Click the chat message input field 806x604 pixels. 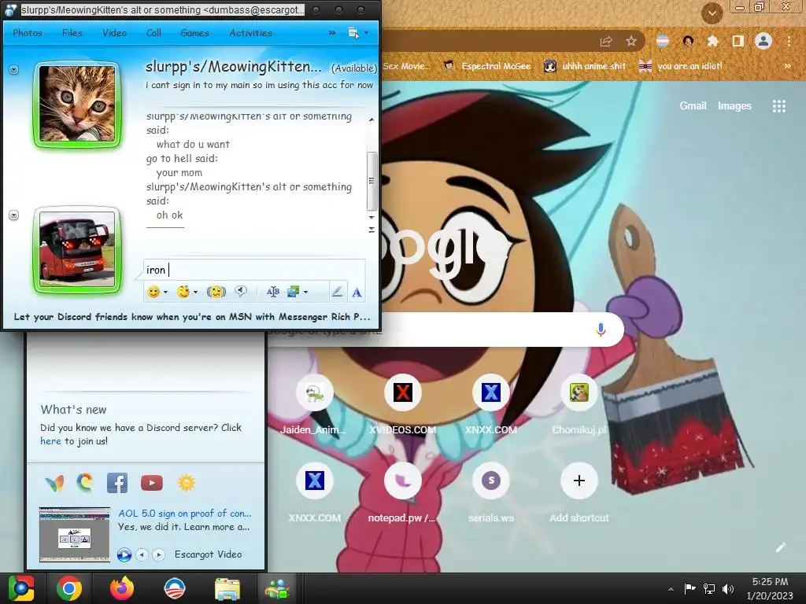(x=254, y=270)
